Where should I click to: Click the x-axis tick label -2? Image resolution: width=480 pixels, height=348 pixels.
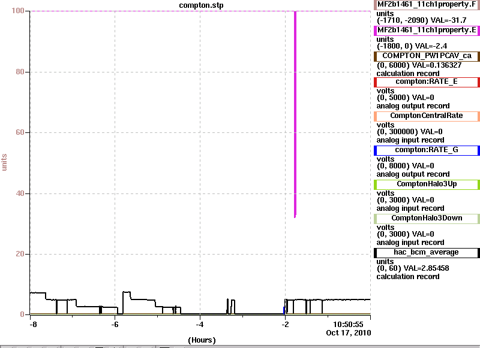coord(285,325)
